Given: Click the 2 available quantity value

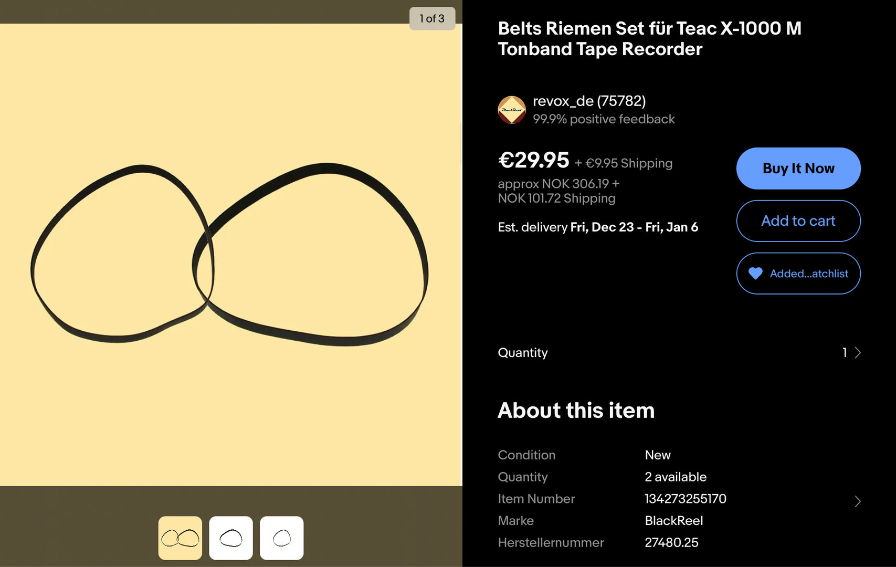Looking at the screenshot, I should tap(676, 477).
